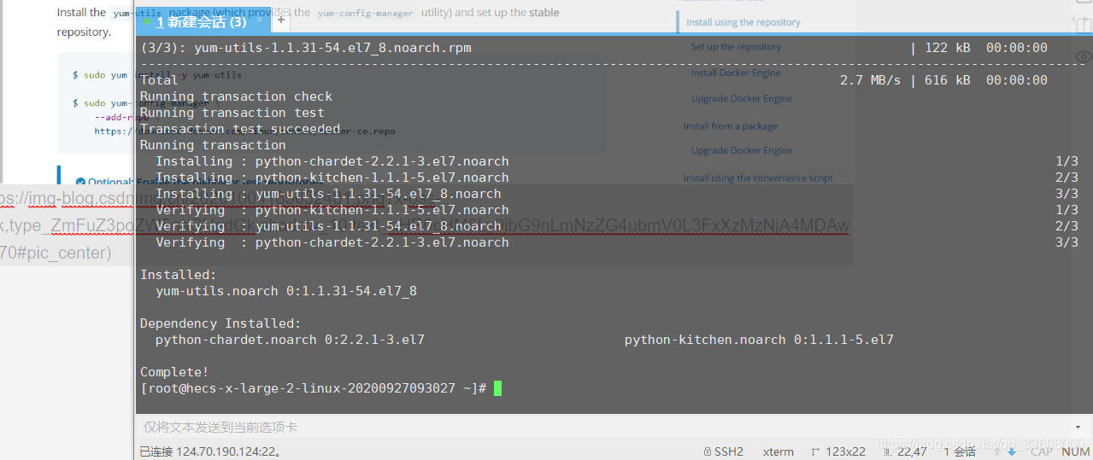Click "yum-utils.noarch 0:1.1.31-54.el7_8" installed line
Screen dimensions: 1093x460
point(286,291)
